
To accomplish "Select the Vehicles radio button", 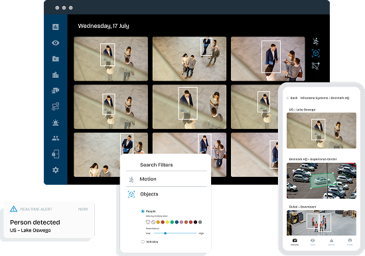I will [x=143, y=242].
